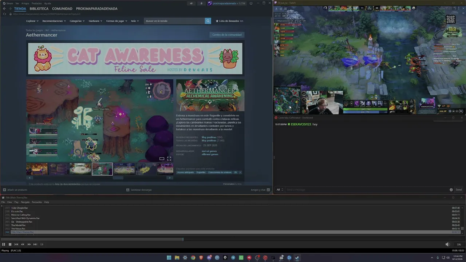This screenshot has width=466, height=262.
Task: Switch to Steam from the taskbar
Action: click(x=297, y=258)
